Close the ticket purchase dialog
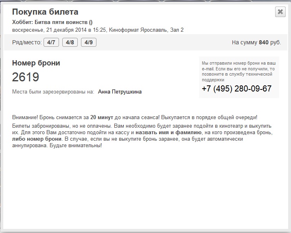 click(x=280, y=12)
